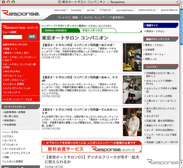Click the scrollbar down arrow
This screenshot has height=168, width=183.
pyautogui.click(x=182, y=163)
